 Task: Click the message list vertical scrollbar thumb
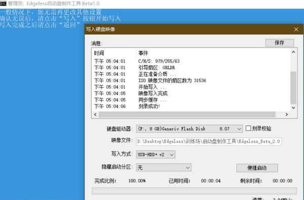[x=293, y=88]
